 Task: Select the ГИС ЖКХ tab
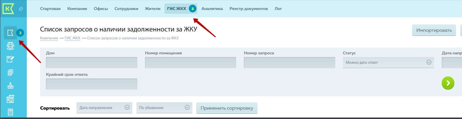coord(181,9)
